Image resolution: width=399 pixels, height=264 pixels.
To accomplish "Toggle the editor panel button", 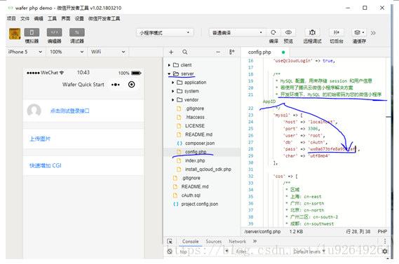I will click(54, 32).
